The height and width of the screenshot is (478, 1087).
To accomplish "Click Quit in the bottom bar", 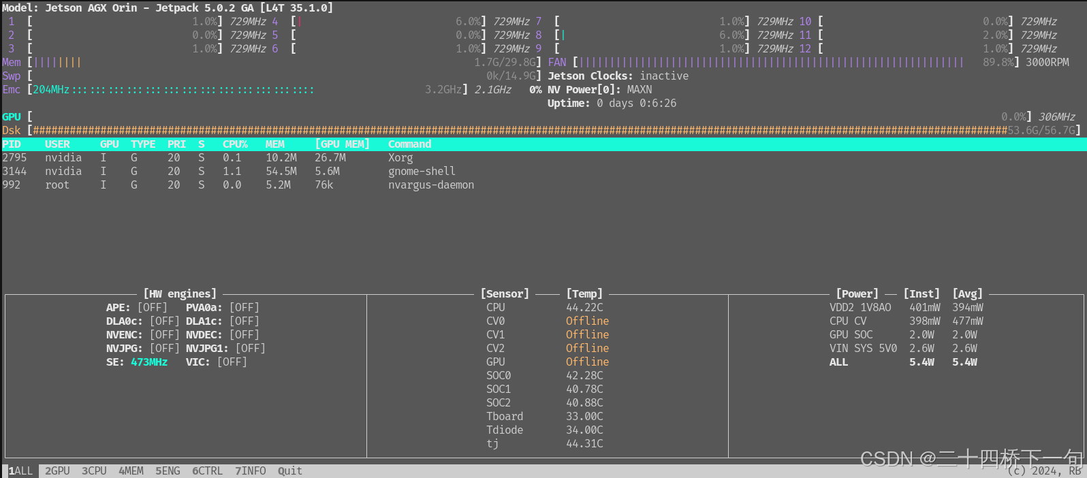I will point(289,471).
